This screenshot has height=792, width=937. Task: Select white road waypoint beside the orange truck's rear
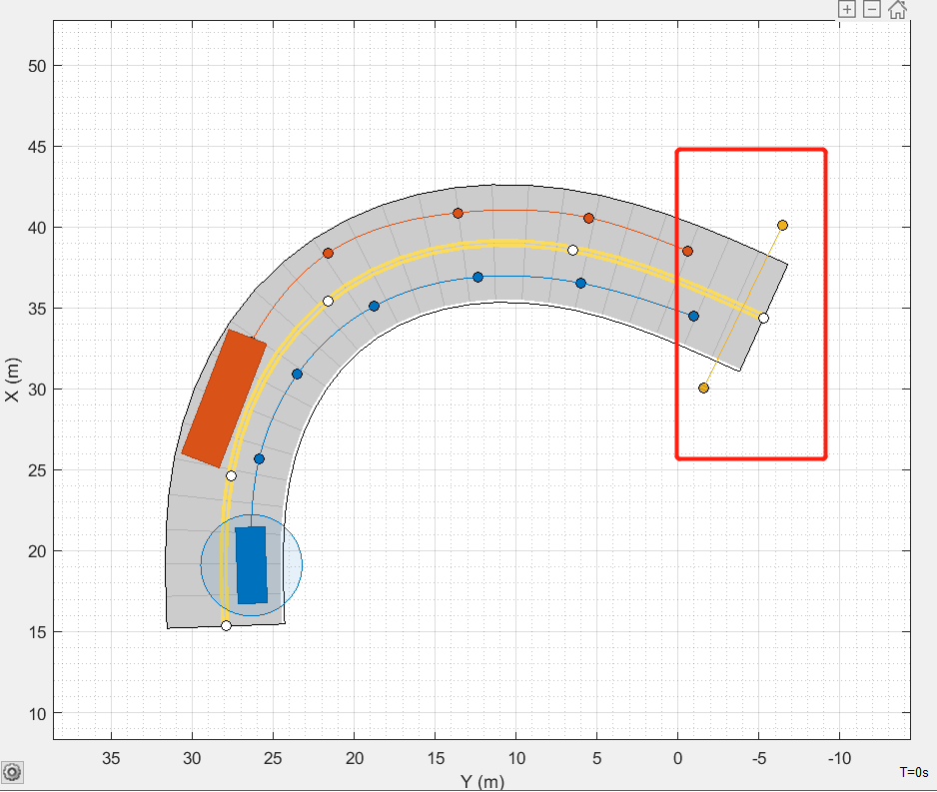pyautogui.click(x=232, y=476)
